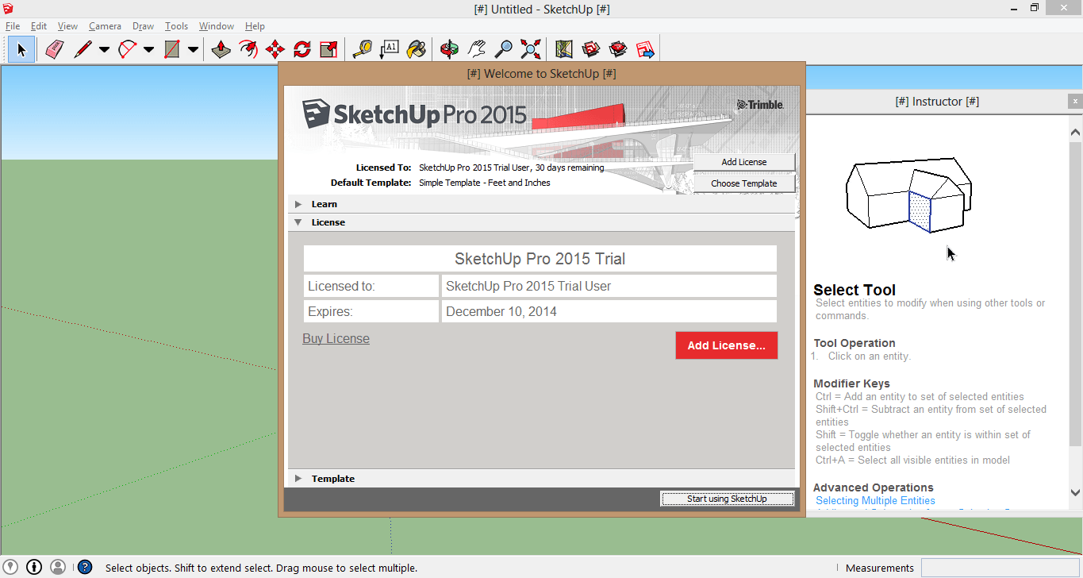Click Start using SketchUp button
The height and width of the screenshot is (578, 1083).
(x=727, y=499)
